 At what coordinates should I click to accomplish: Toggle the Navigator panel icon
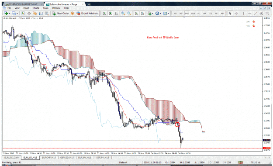click(35, 13)
